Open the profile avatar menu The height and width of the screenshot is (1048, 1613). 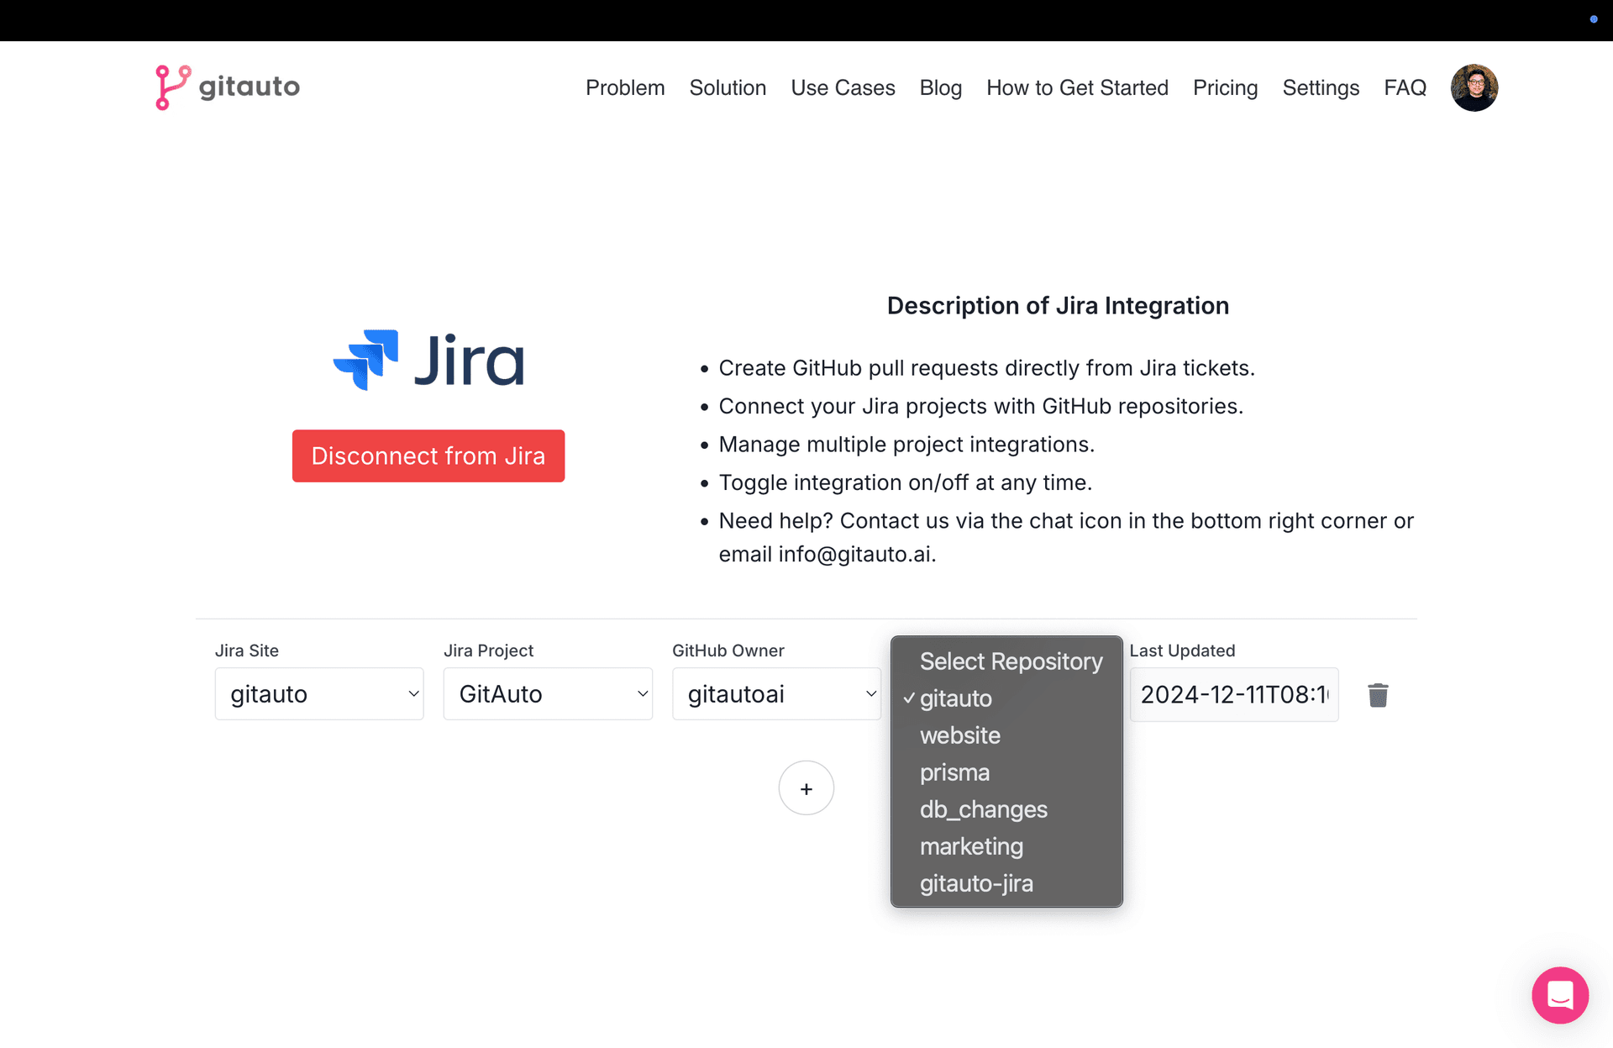point(1474,87)
